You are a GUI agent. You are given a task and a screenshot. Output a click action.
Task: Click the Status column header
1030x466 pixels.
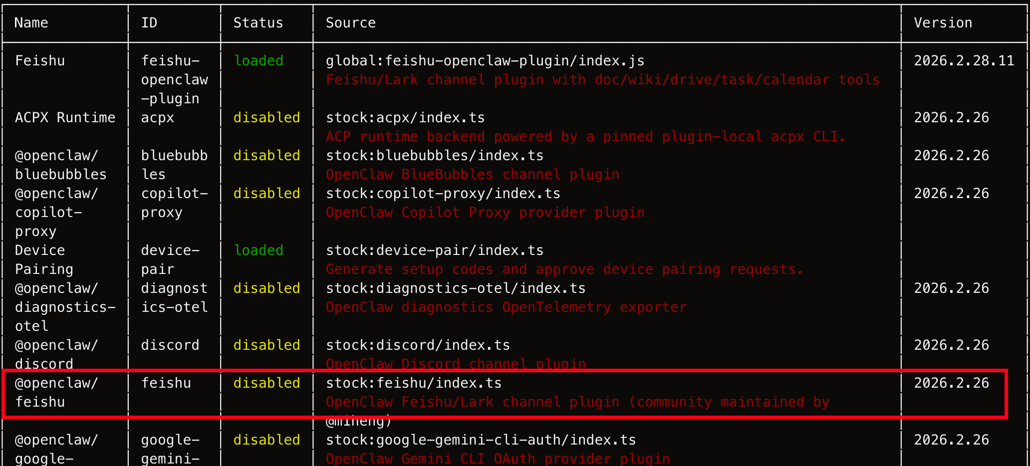coord(258,23)
